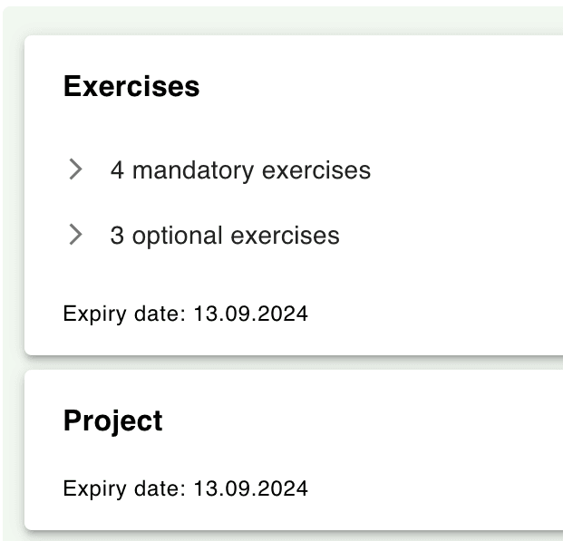Click the green margin left of the cards
This screenshot has height=541, width=563.
[x=12, y=272]
